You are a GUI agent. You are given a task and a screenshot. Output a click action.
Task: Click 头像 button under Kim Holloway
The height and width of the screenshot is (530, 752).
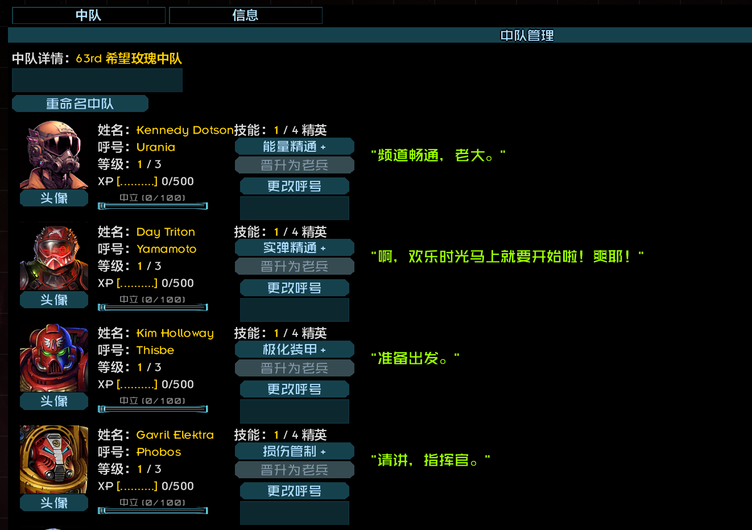tap(54, 401)
